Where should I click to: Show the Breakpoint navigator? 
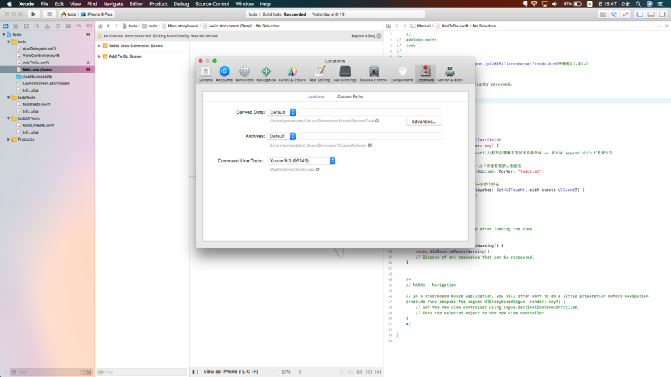click(79, 26)
